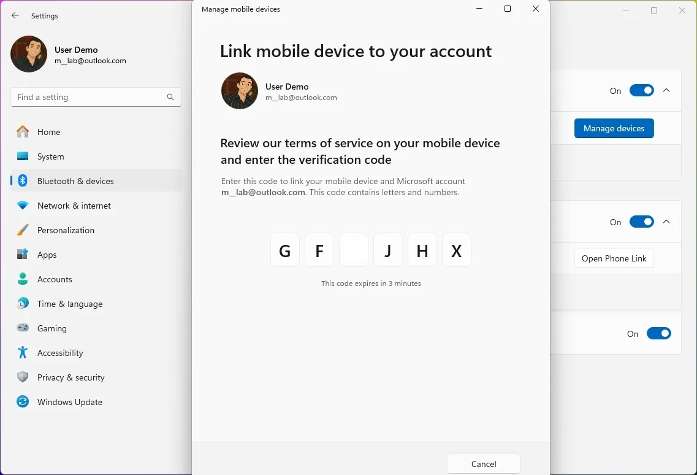Click the Gaming controller icon

coord(23,328)
